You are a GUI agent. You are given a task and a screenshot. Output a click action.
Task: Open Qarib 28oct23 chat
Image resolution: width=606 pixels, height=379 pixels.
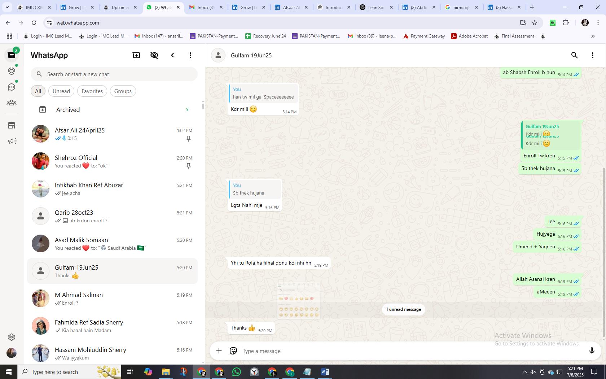113,216
